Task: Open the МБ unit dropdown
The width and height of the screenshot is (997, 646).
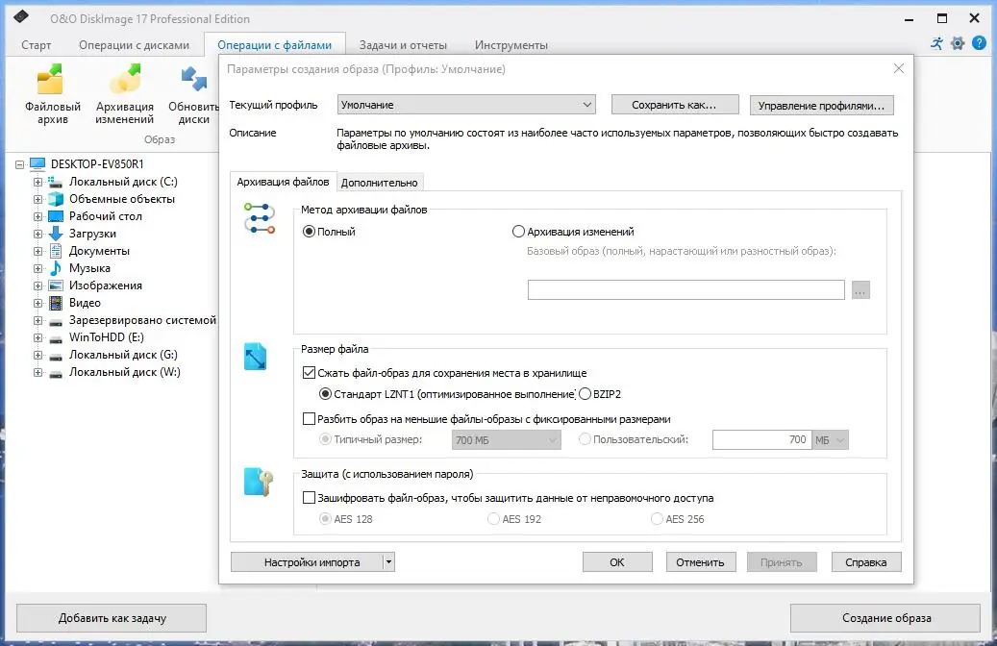Action: [x=830, y=440]
